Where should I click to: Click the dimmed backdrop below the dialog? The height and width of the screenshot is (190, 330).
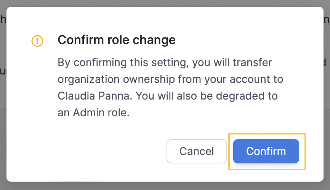[165, 186]
